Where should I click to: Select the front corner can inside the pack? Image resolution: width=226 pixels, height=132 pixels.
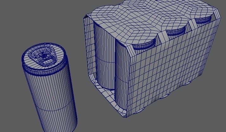click(x=122, y=75)
